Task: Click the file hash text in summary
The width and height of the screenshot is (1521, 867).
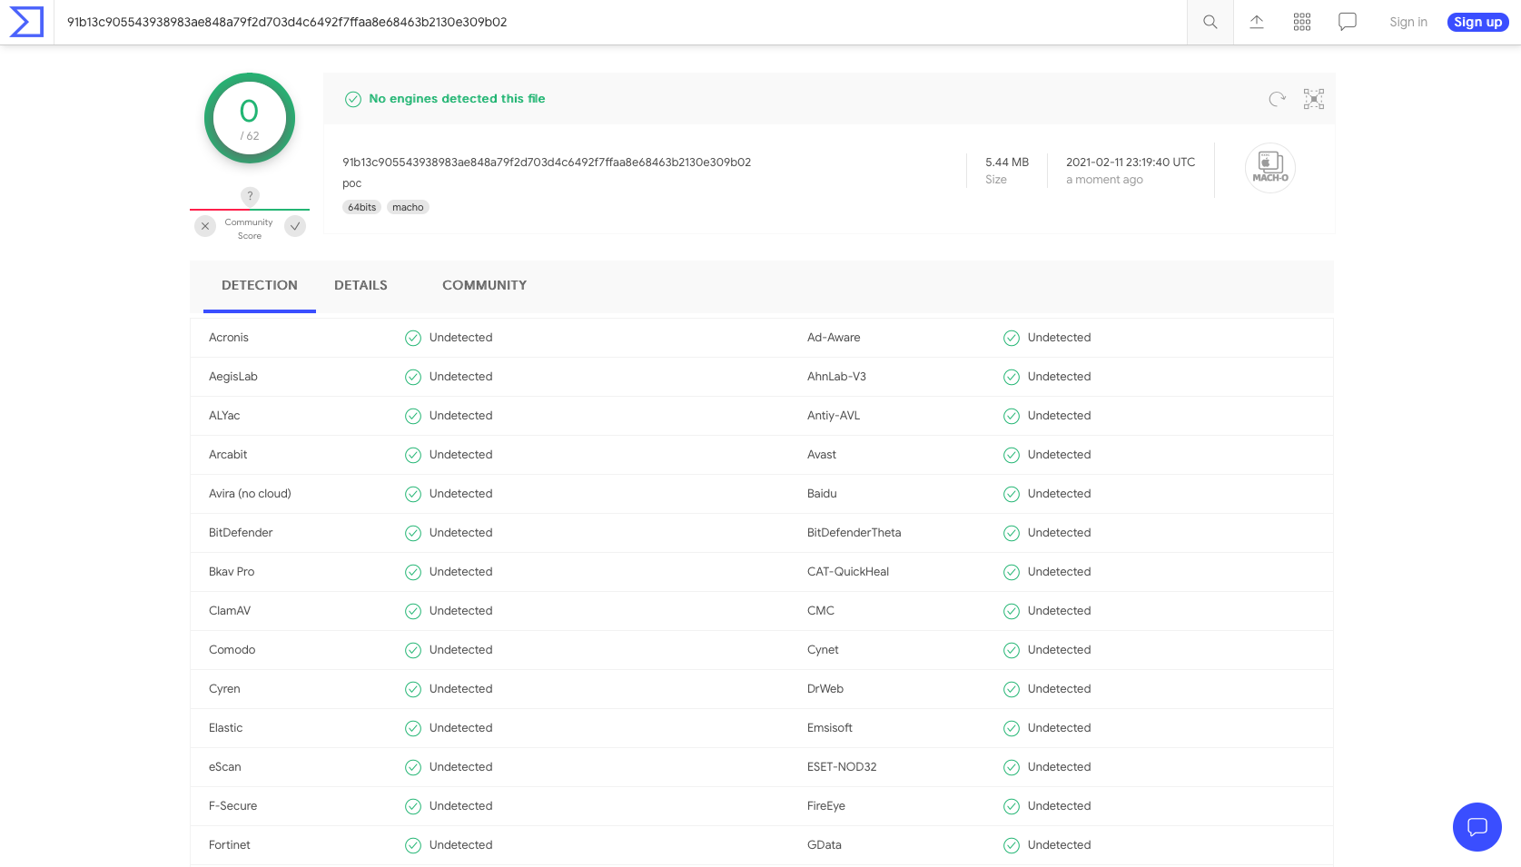Action: click(x=547, y=163)
